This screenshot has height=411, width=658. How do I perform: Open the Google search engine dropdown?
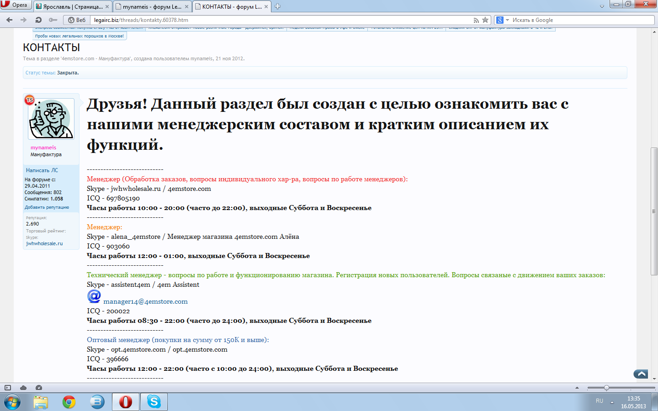point(503,20)
